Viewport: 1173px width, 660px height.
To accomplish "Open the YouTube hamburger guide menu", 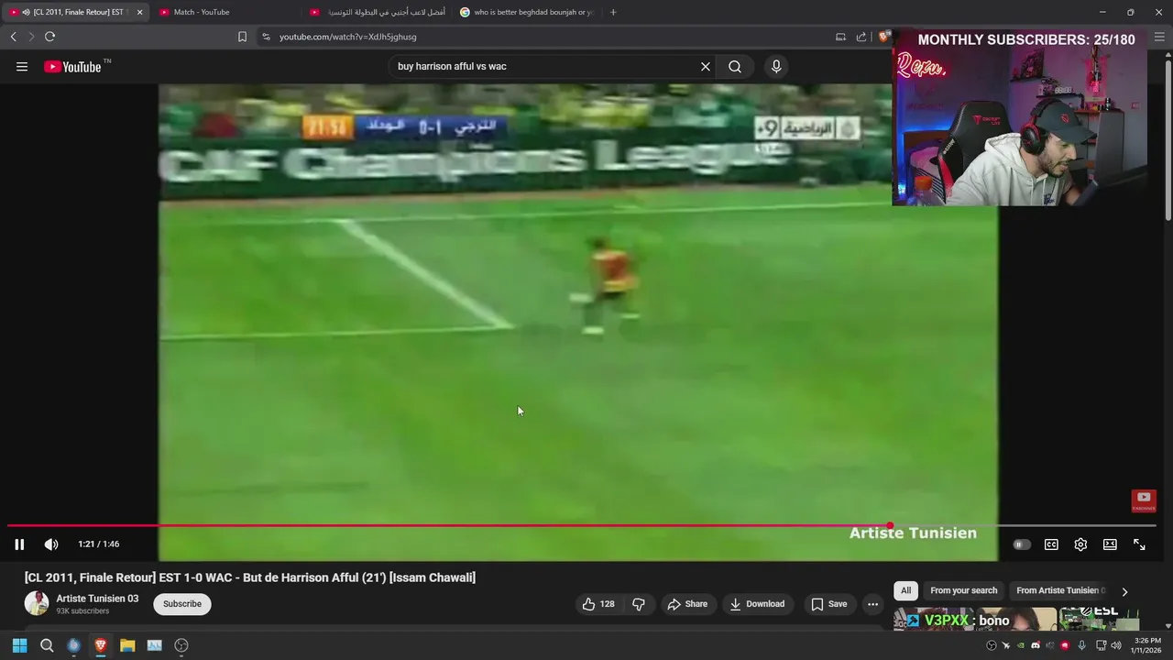I will click(22, 66).
